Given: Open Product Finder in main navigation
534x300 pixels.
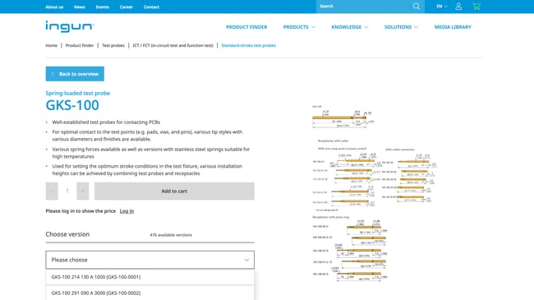Looking at the screenshot, I should tap(246, 27).
